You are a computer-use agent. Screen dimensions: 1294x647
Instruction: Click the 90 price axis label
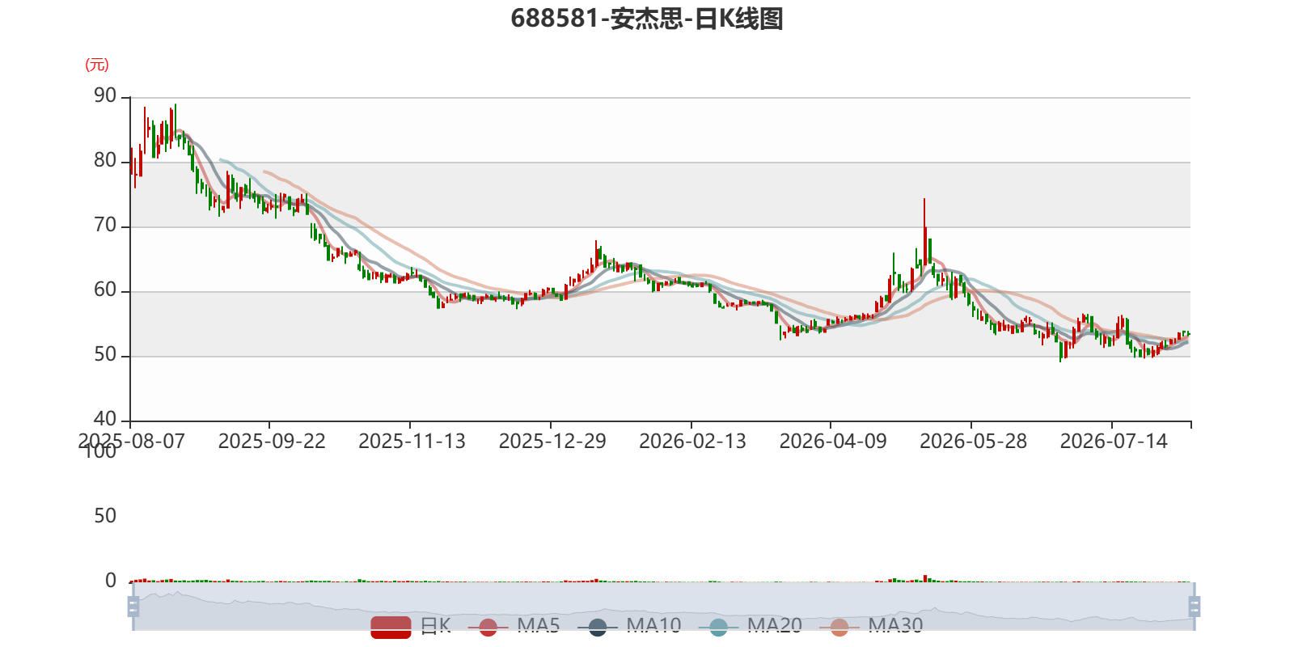(105, 96)
